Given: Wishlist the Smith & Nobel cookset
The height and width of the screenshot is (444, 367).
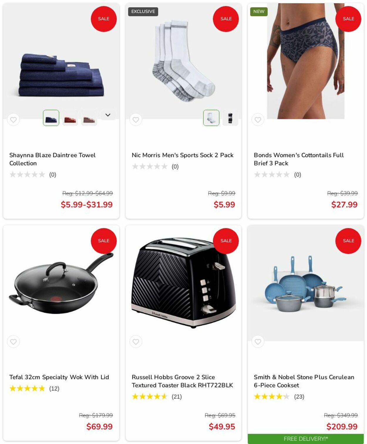Looking at the screenshot, I should pyautogui.click(x=258, y=342).
